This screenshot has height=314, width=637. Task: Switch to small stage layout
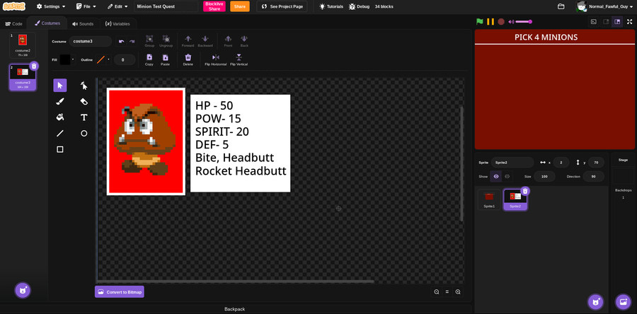(x=606, y=21)
